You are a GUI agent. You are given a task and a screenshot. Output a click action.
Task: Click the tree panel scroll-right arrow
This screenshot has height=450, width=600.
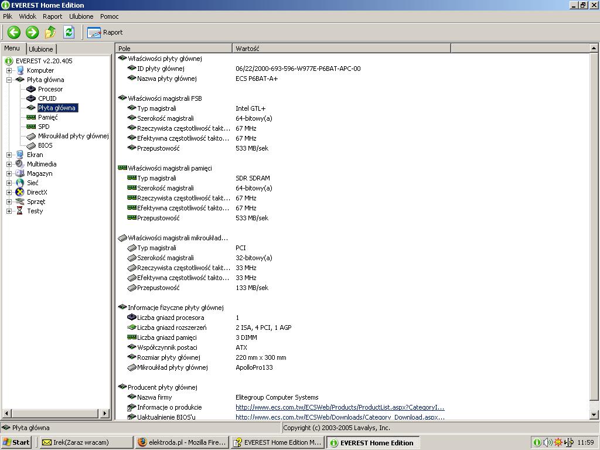[105, 413]
